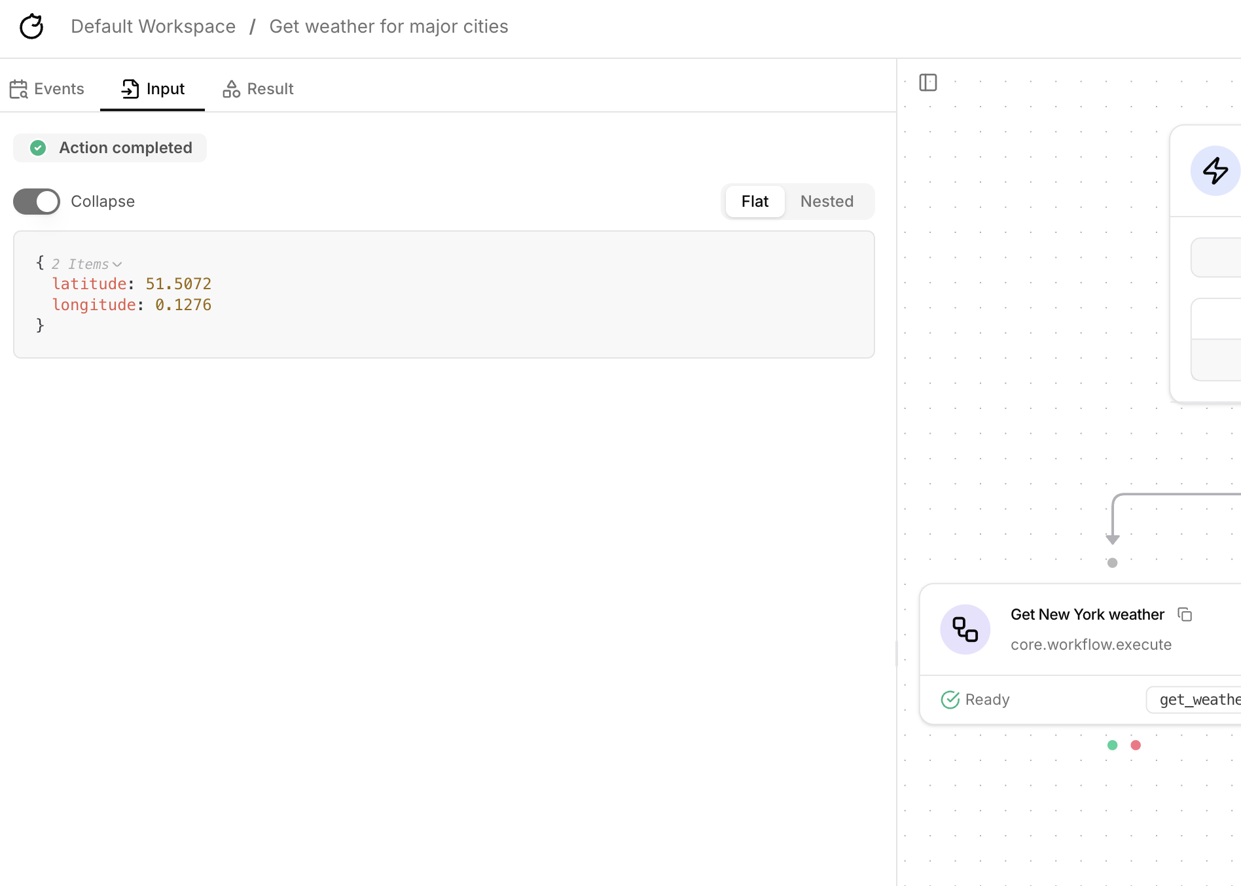Image resolution: width=1241 pixels, height=886 pixels.
Task: Switch to the Result tab
Action: (x=258, y=88)
